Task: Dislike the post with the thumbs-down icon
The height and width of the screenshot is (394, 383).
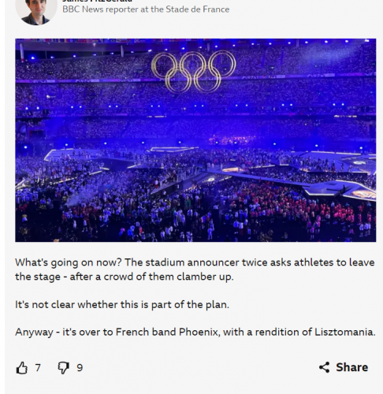Action: coord(63,367)
